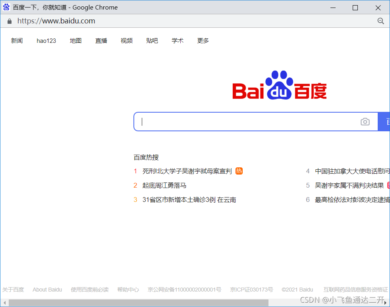Open the 贴吧 navigation link
Image resolution: width=390 pixels, height=307 pixels.
coord(152,40)
